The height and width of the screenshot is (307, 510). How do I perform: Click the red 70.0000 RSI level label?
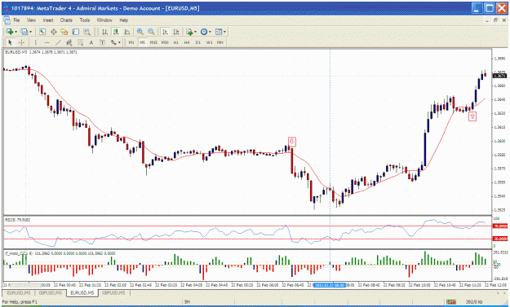click(500, 226)
